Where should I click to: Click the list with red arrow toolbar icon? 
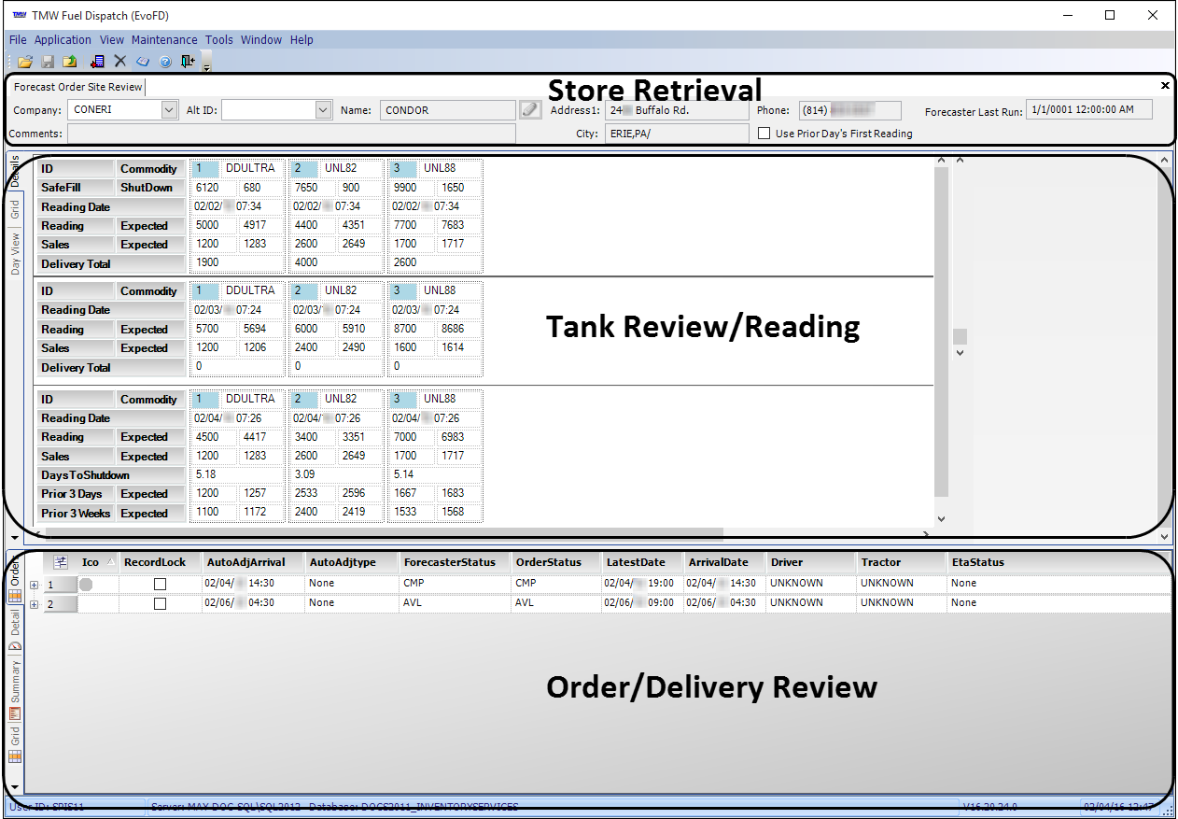tap(97, 62)
